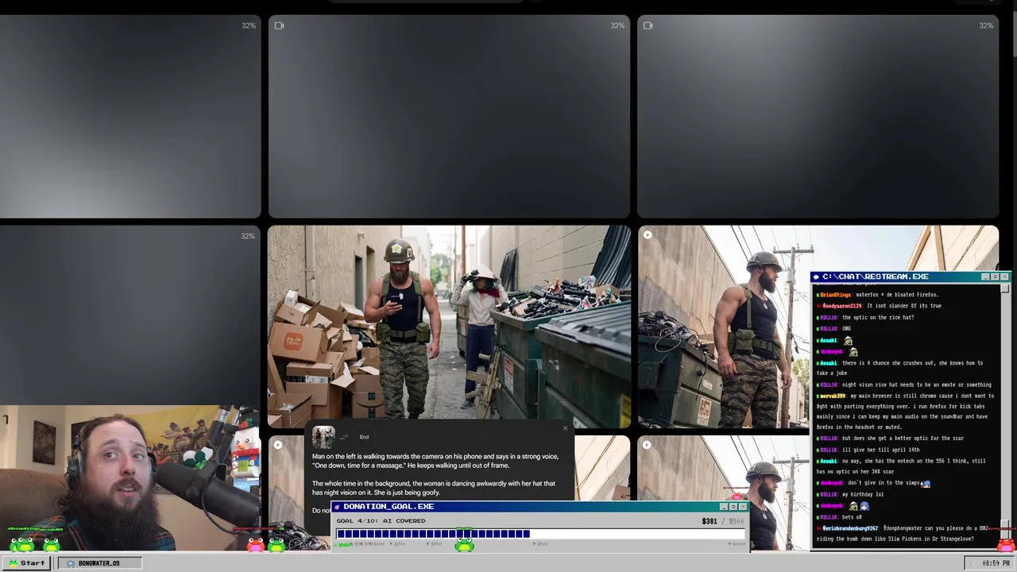Maximize the DONATION_GOAL.EXE window
Screen dimensions: 1017x572
733,507
